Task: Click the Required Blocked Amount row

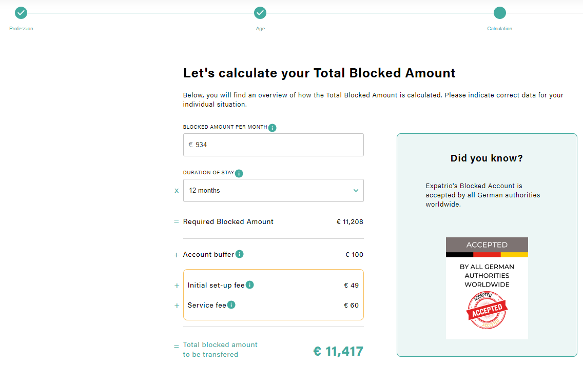Action: coord(273,221)
